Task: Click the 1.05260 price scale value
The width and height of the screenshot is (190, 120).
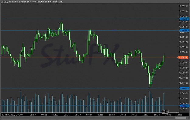Action: pos(184,6)
